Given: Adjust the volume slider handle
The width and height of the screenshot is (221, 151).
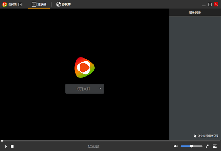Looking at the screenshot, I should pos(192,146).
